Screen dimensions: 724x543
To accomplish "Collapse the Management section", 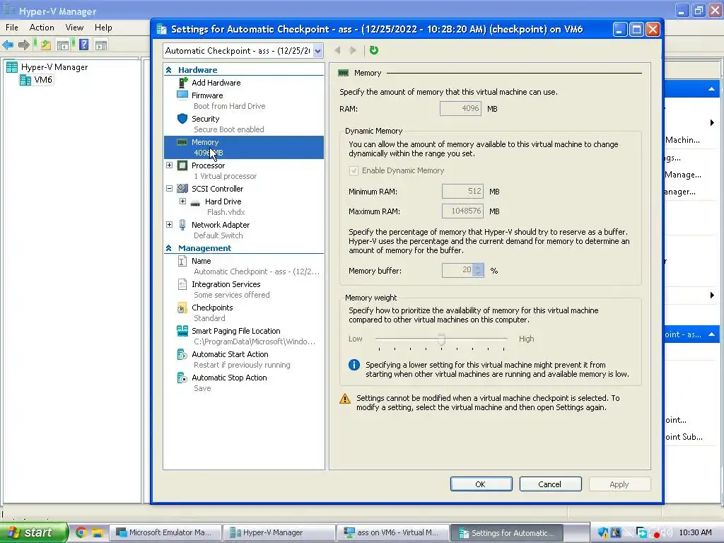I will [x=168, y=248].
